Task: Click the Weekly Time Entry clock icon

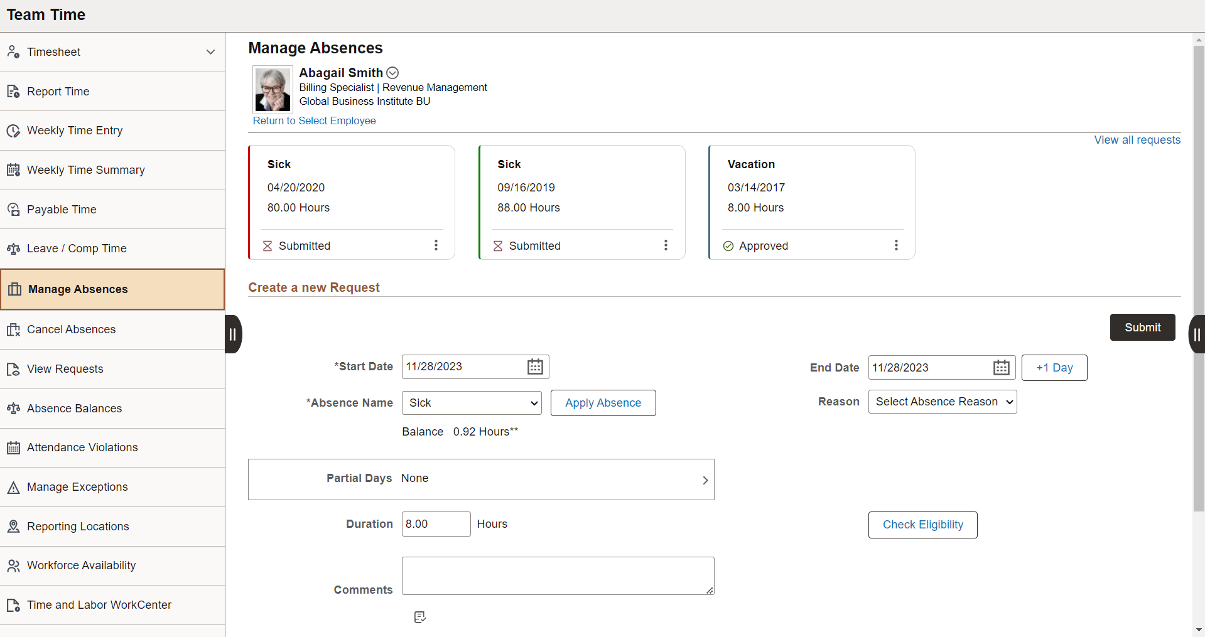Action: point(13,131)
